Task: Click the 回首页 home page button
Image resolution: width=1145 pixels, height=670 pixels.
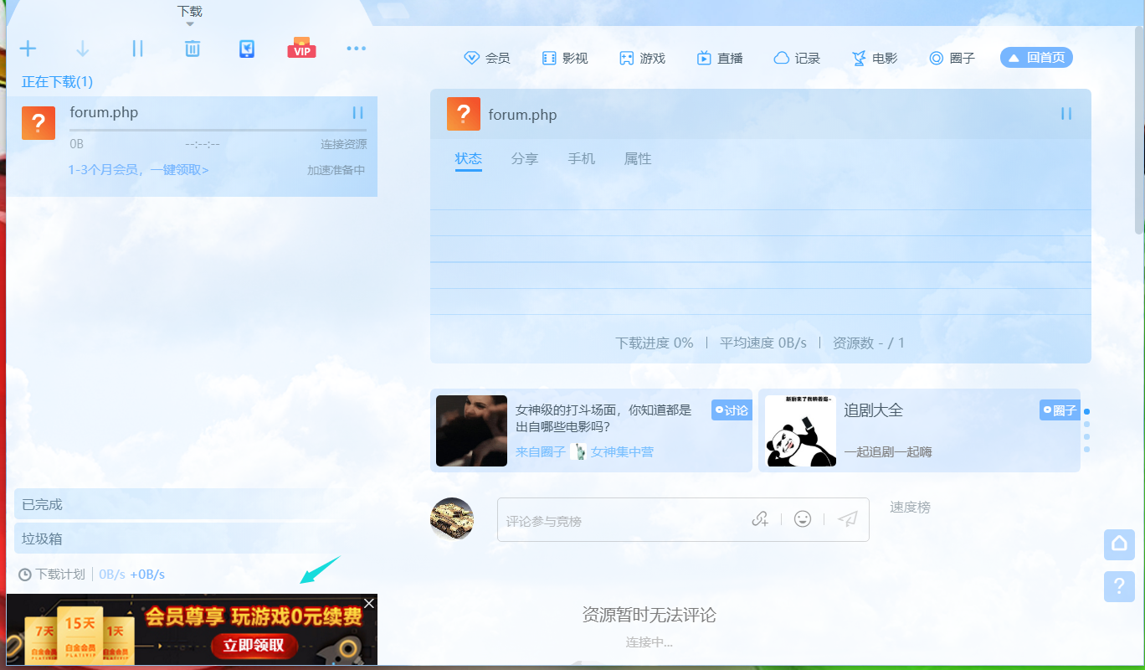Action: point(1035,57)
